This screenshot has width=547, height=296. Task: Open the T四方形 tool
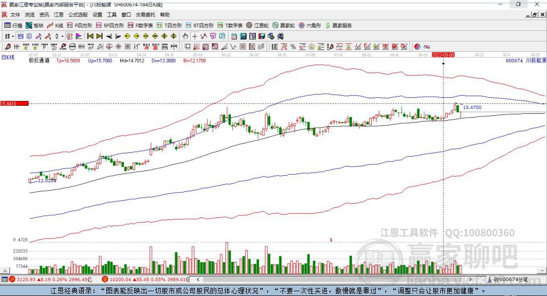coord(169,26)
